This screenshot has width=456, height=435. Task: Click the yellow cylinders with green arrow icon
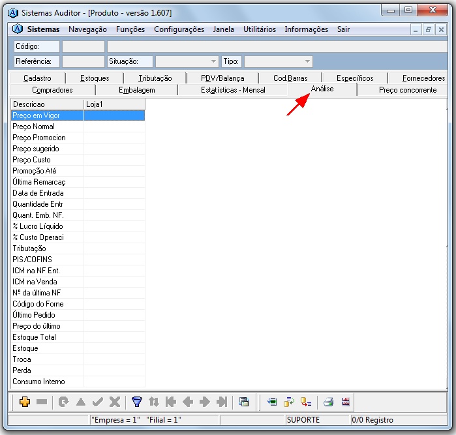tap(289, 402)
